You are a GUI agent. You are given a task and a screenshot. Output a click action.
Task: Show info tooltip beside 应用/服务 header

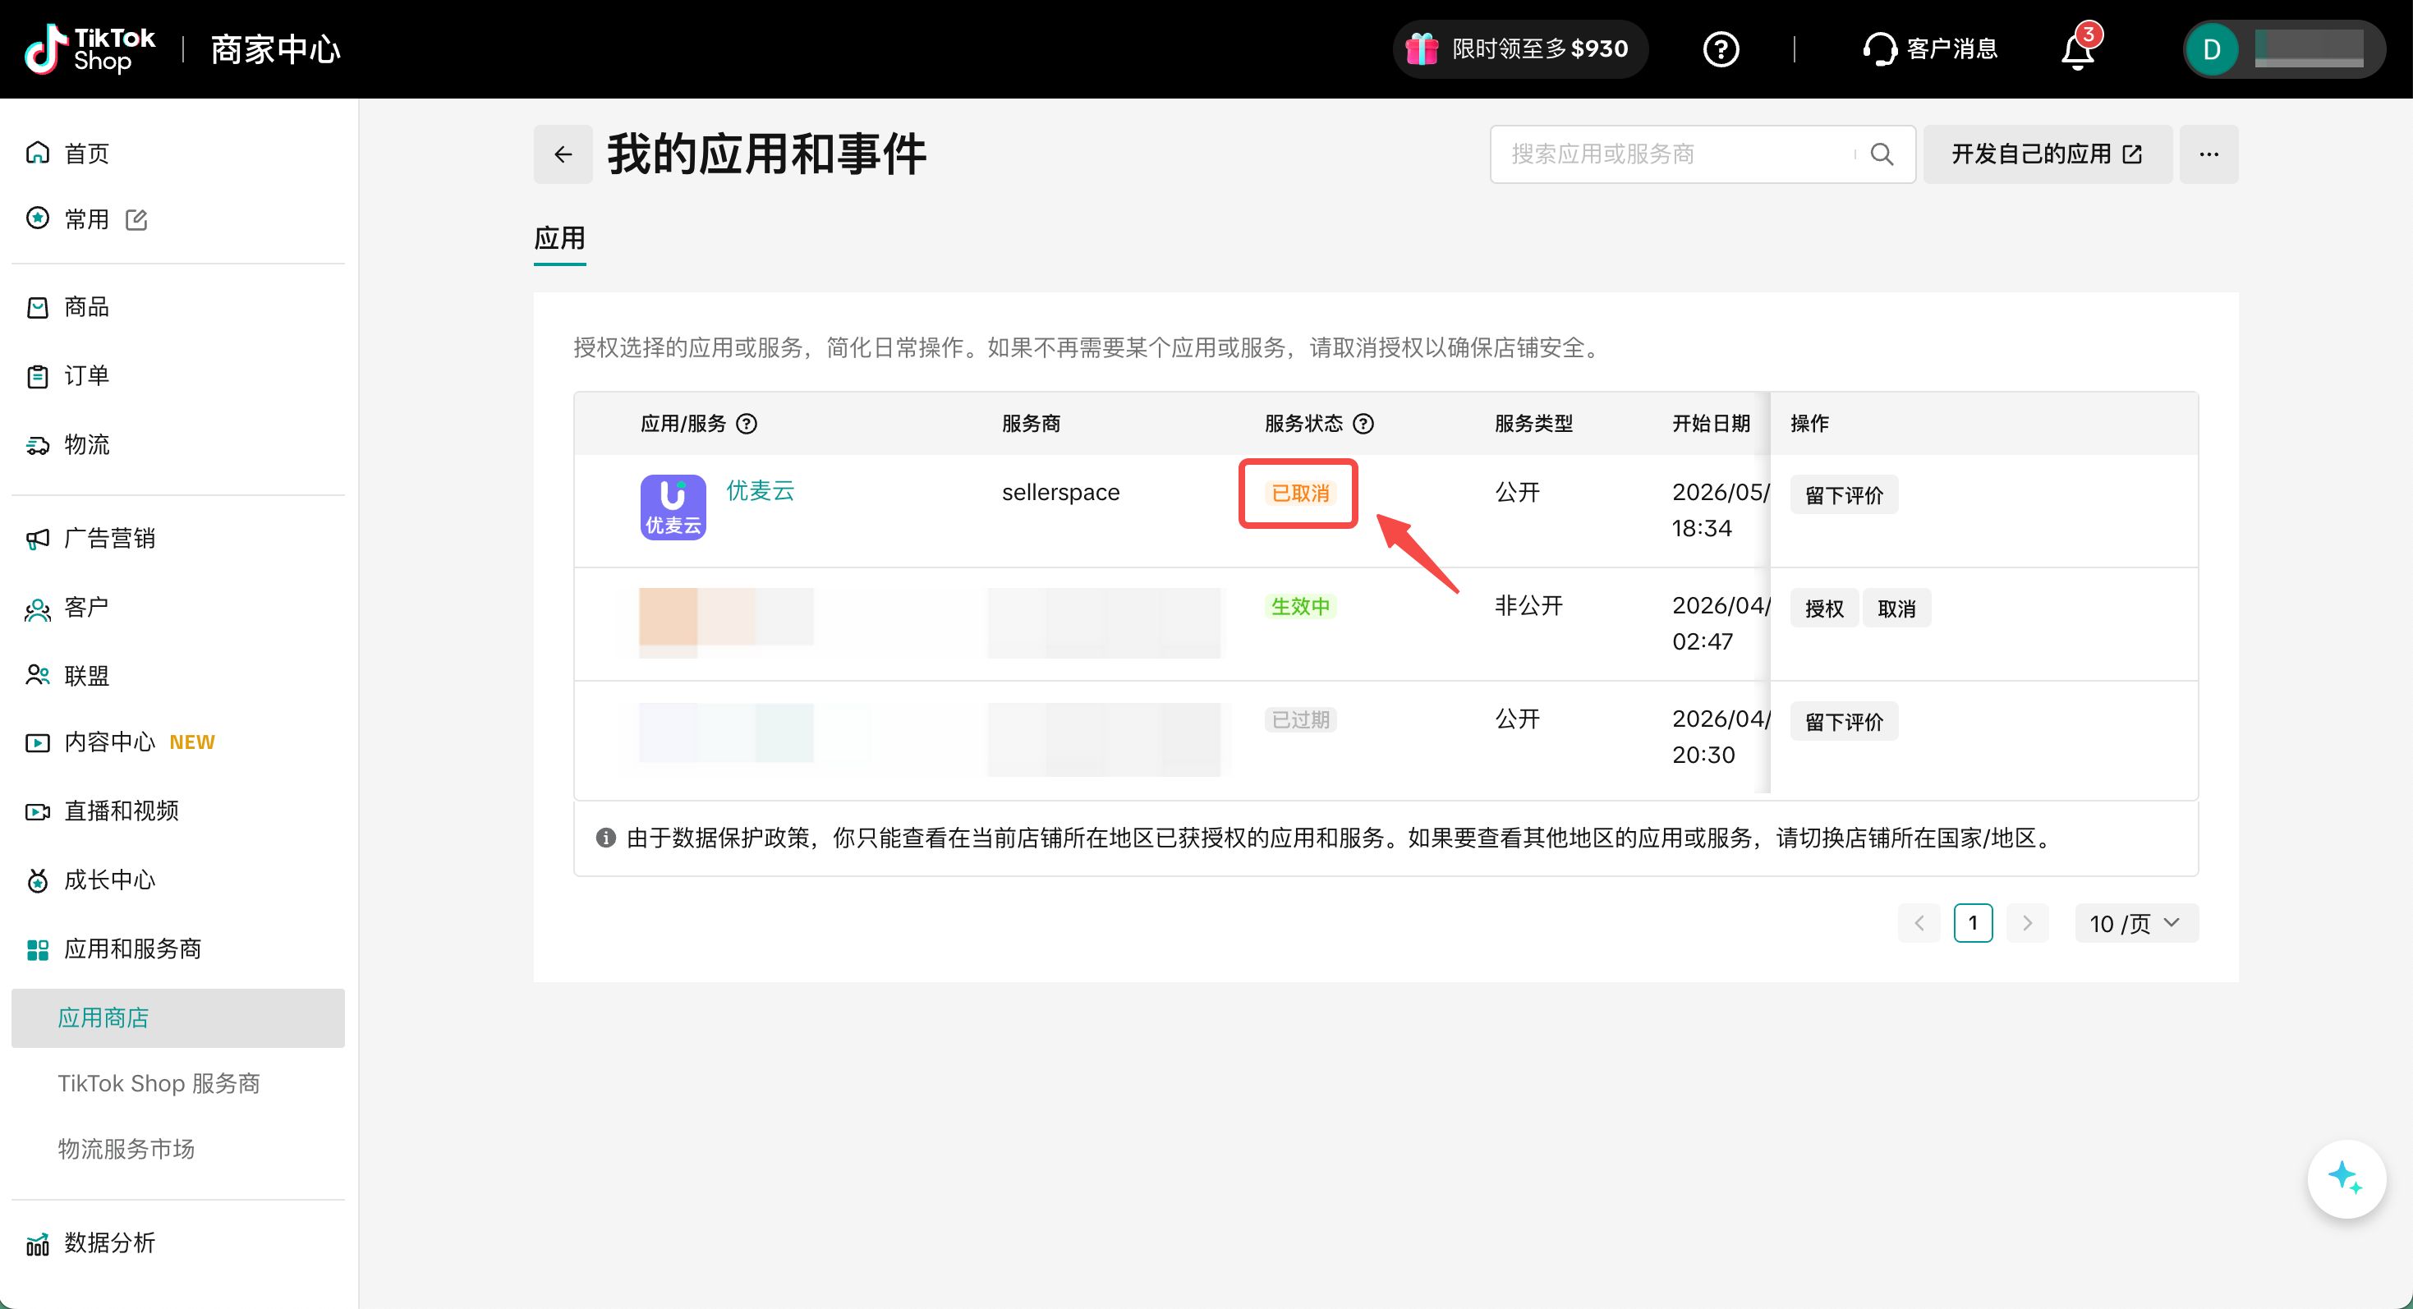[x=747, y=425]
